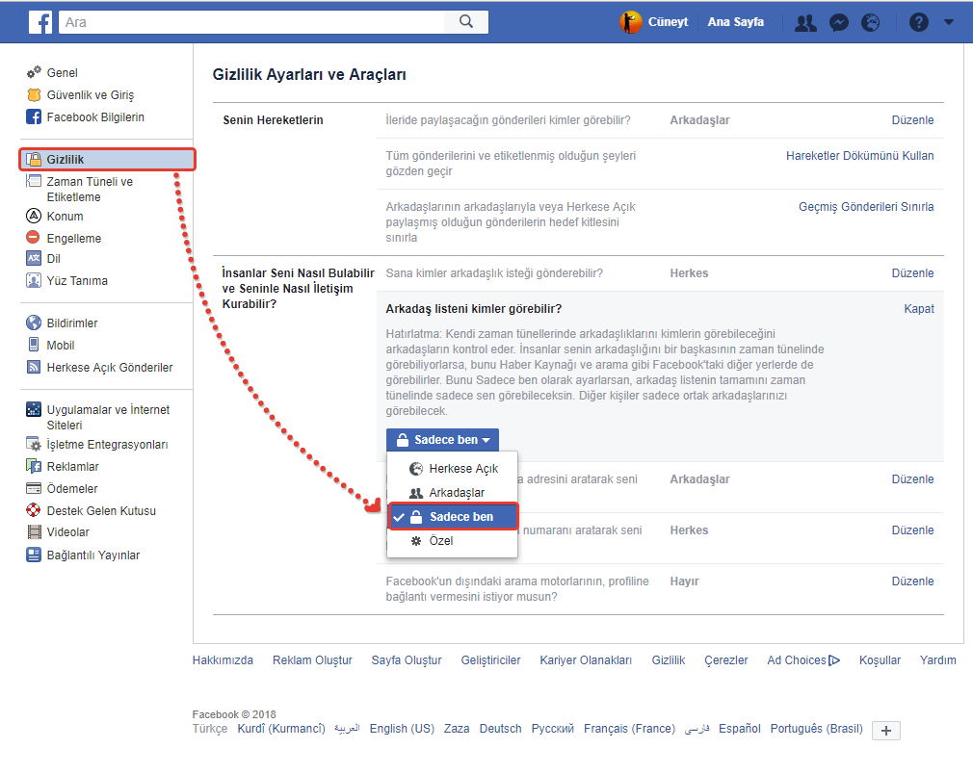Open the notifications globe icon
This screenshot has height=775, width=973.
(870, 22)
